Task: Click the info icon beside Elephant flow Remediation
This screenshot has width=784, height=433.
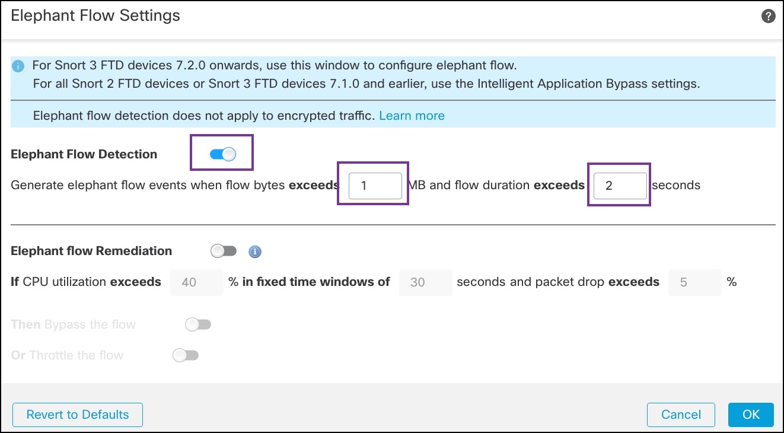Action: 254,251
